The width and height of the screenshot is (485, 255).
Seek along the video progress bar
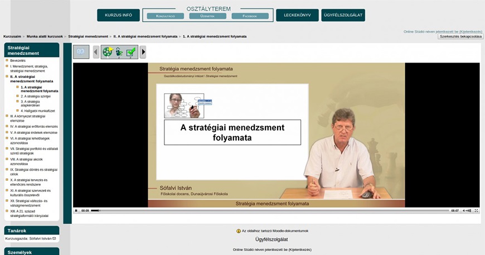point(270,210)
